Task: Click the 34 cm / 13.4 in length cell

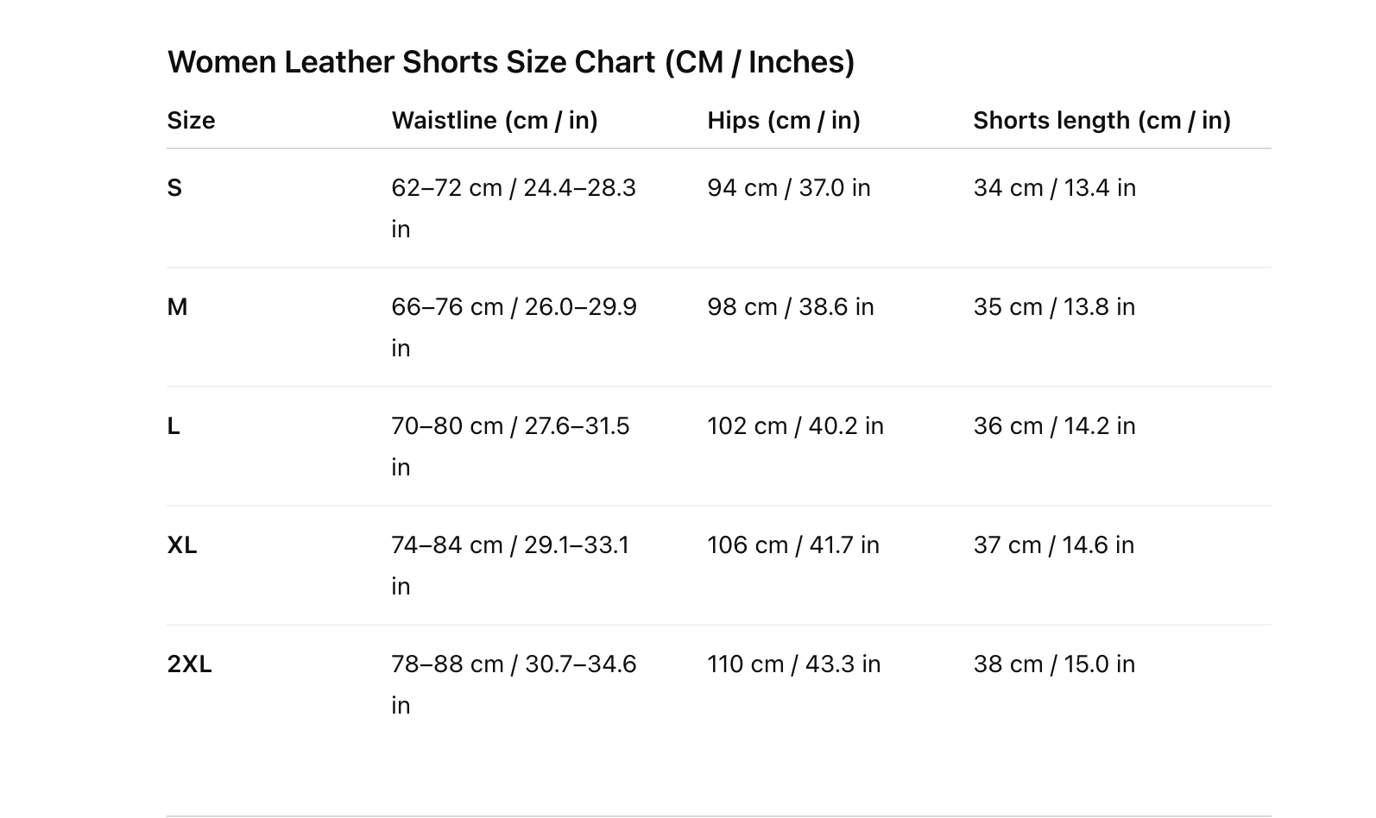Action: 1054,188
